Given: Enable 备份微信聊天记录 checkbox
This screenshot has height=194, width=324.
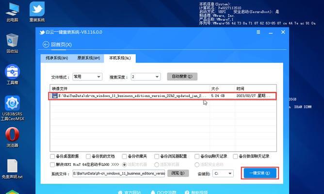Looking at the screenshot, I should point(235,157).
